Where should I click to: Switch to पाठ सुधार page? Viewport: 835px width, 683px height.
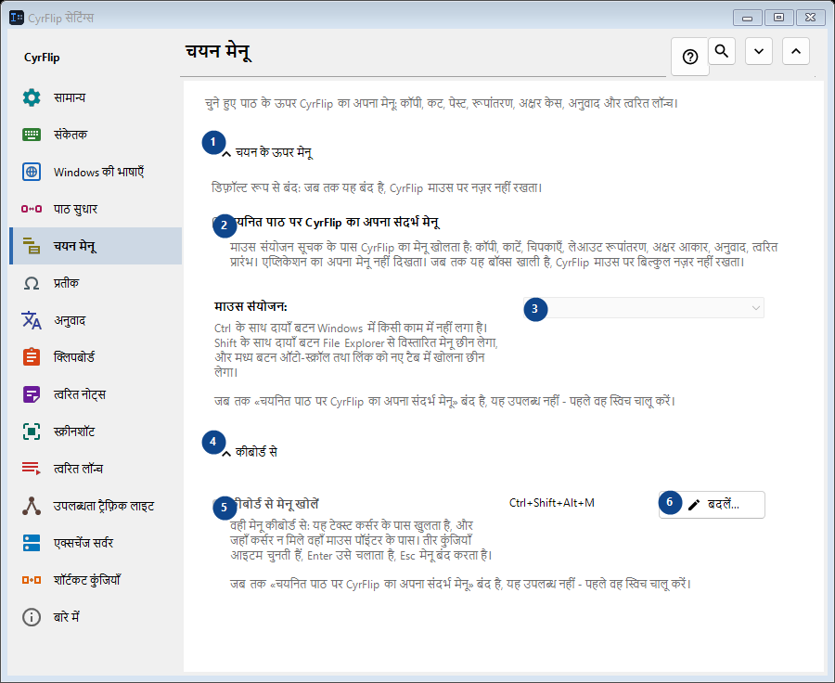pos(96,209)
